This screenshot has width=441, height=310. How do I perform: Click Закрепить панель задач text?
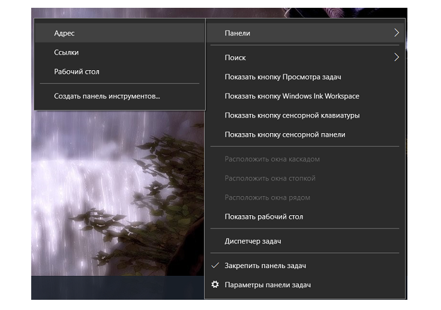click(x=265, y=266)
